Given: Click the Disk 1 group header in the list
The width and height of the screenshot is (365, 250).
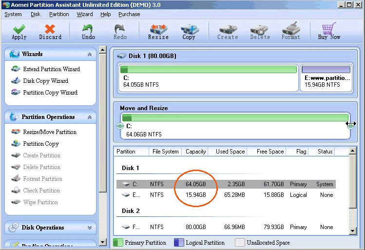Looking at the screenshot, I should click(131, 168).
